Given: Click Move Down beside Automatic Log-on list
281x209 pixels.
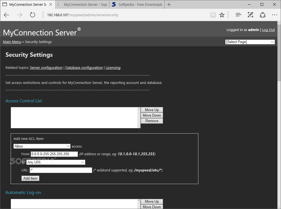Looking at the screenshot, I should 152,207.
